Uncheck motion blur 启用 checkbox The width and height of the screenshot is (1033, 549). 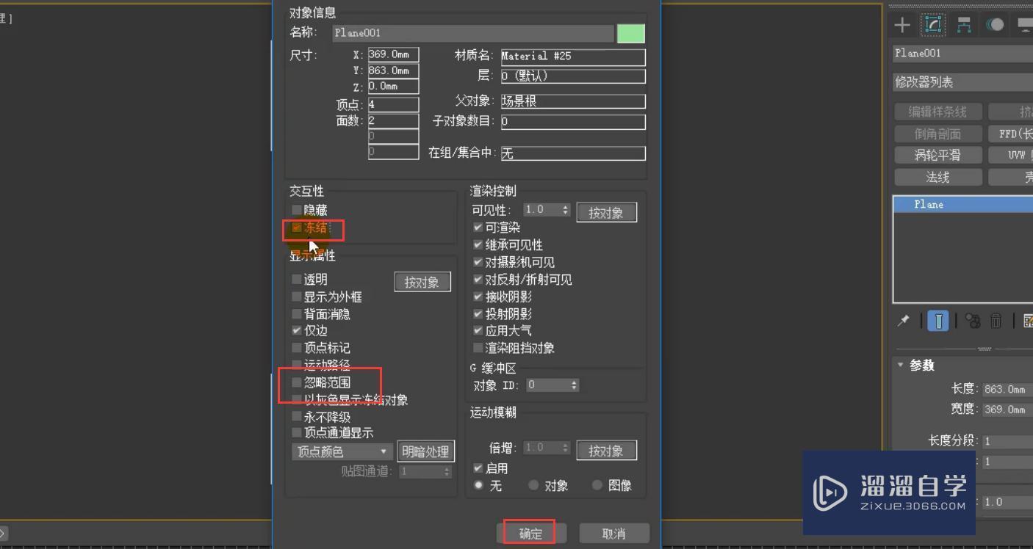[478, 468]
